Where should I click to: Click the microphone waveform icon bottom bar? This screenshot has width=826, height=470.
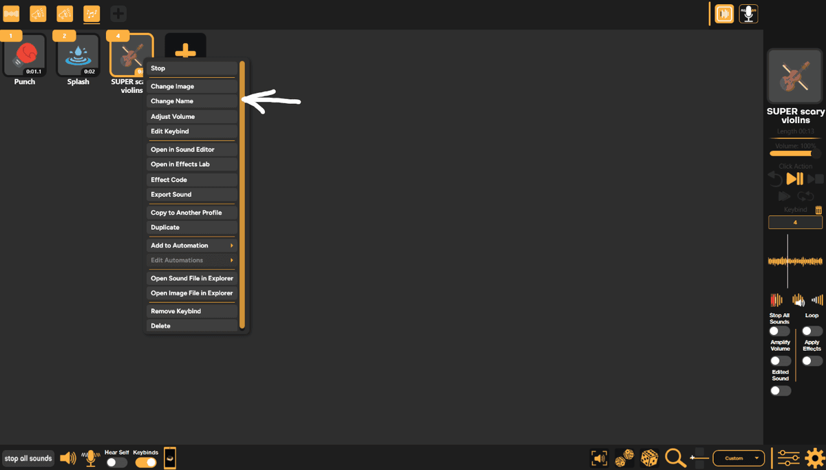(x=90, y=458)
